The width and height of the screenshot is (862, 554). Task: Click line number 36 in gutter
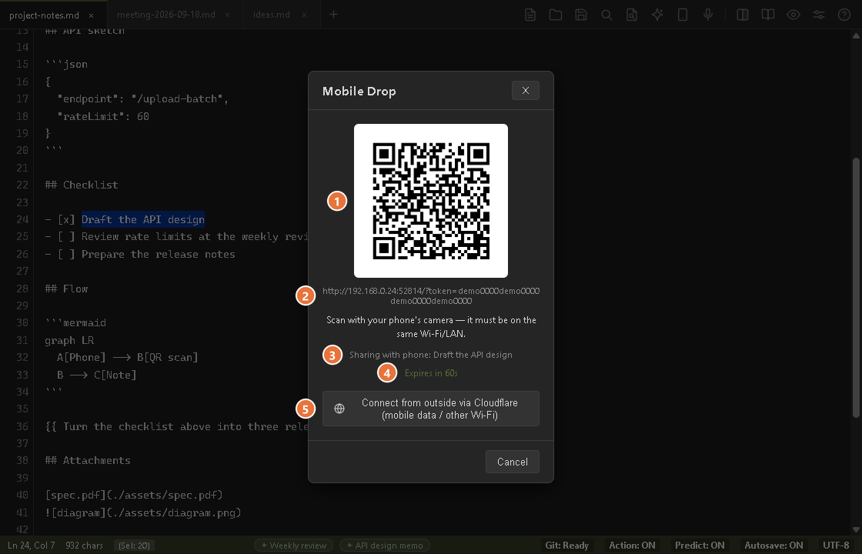point(22,426)
